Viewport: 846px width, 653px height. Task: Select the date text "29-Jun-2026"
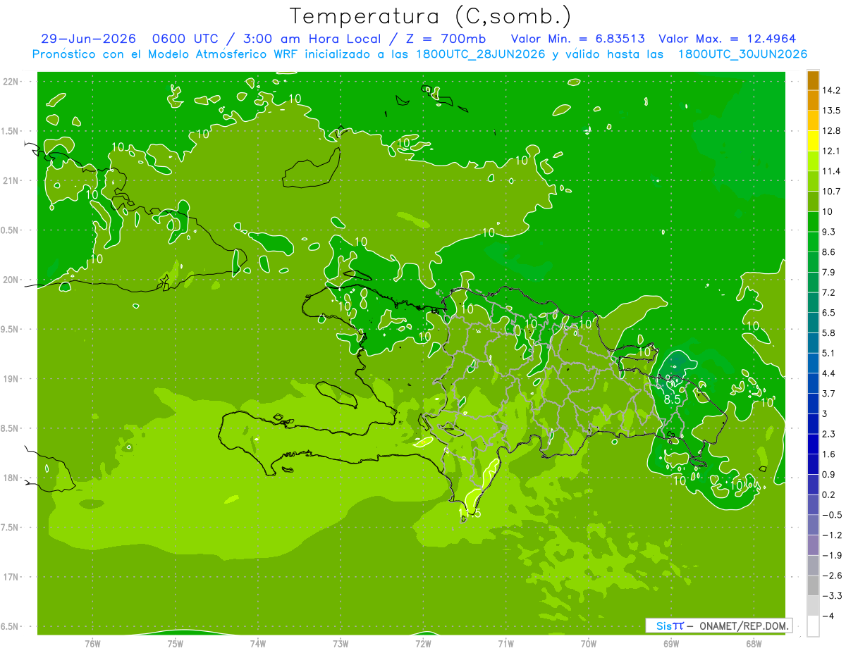(x=88, y=39)
